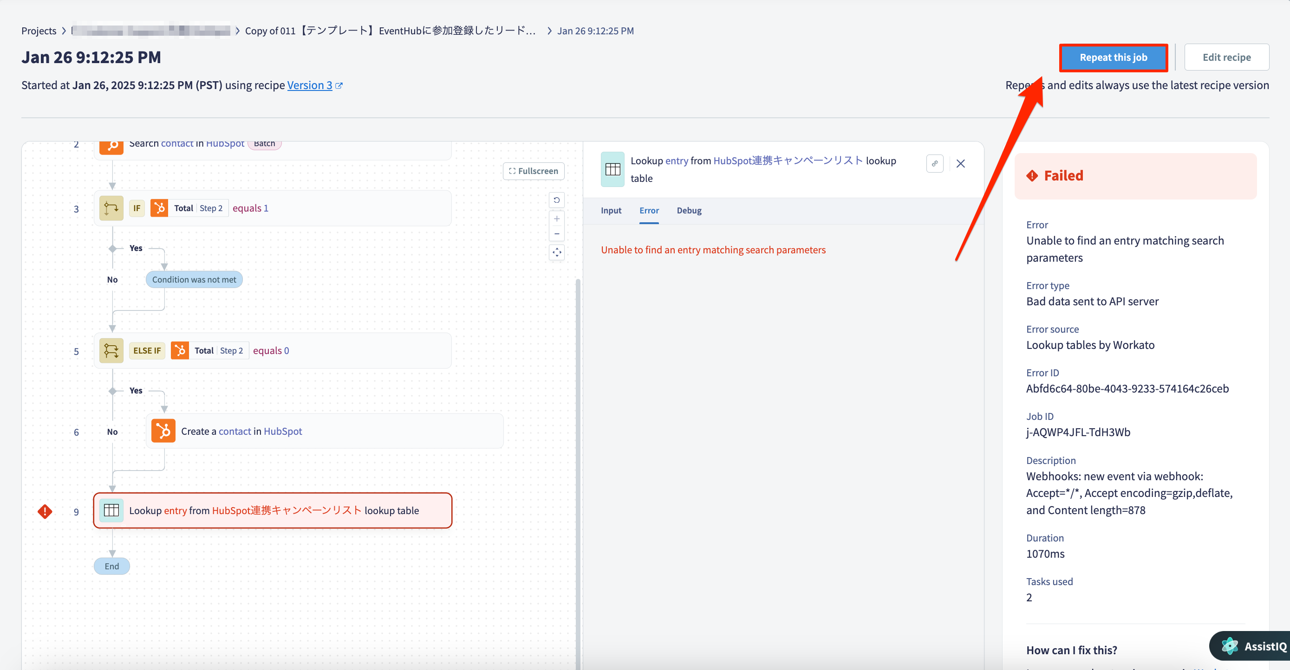
Task: Go to Projects in breadcrumb
Action: point(39,31)
